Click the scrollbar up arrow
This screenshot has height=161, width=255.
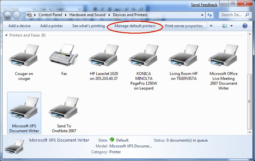(249, 34)
